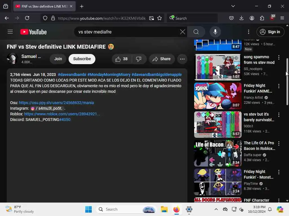Image resolution: width=289 pixels, height=216 pixels.
Task: Go back with browser back arrow
Action: click(x=7, y=18)
